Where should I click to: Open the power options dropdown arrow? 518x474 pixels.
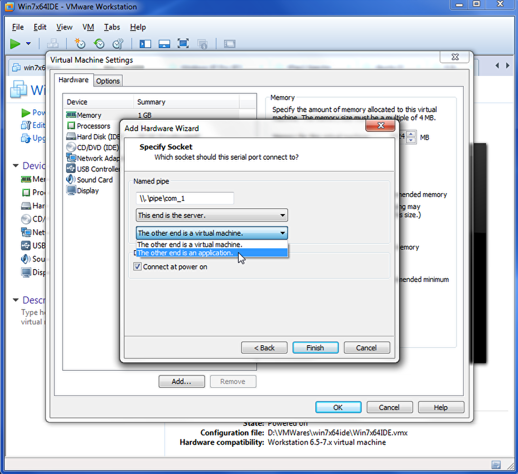pyautogui.click(x=28, y=44)
